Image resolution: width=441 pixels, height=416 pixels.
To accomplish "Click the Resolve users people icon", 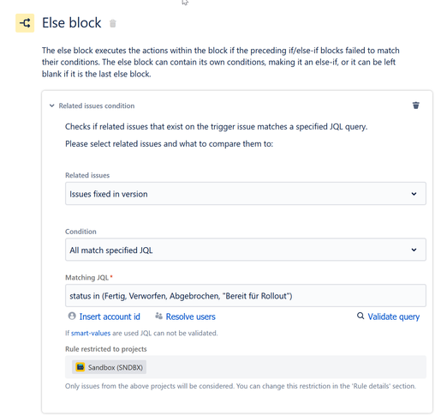I will 158,316.
